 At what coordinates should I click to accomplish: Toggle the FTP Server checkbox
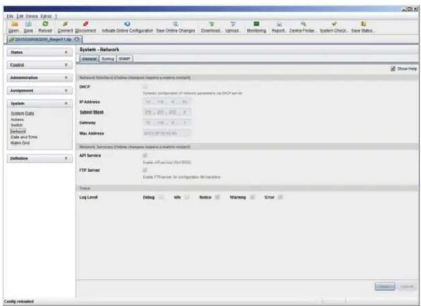point(145,170)
